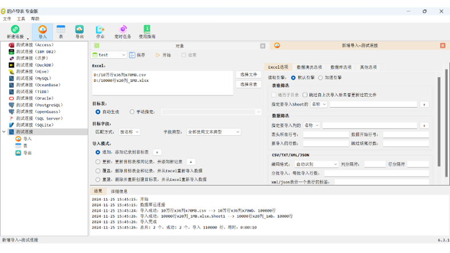This screenshot has height=253, width=450.
Task: Open 导入 node under 测试连接
Action: 27,139
